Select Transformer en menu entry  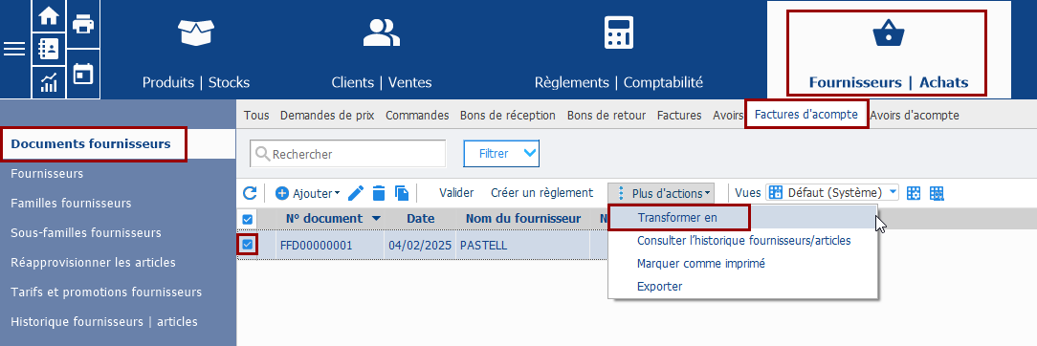tap(677, 217)
